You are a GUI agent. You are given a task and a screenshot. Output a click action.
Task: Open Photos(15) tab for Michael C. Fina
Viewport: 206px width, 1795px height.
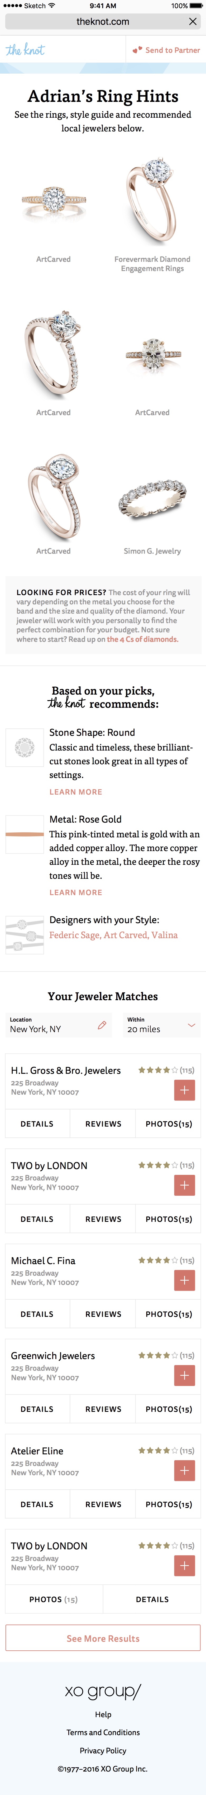coord(169,1314)
